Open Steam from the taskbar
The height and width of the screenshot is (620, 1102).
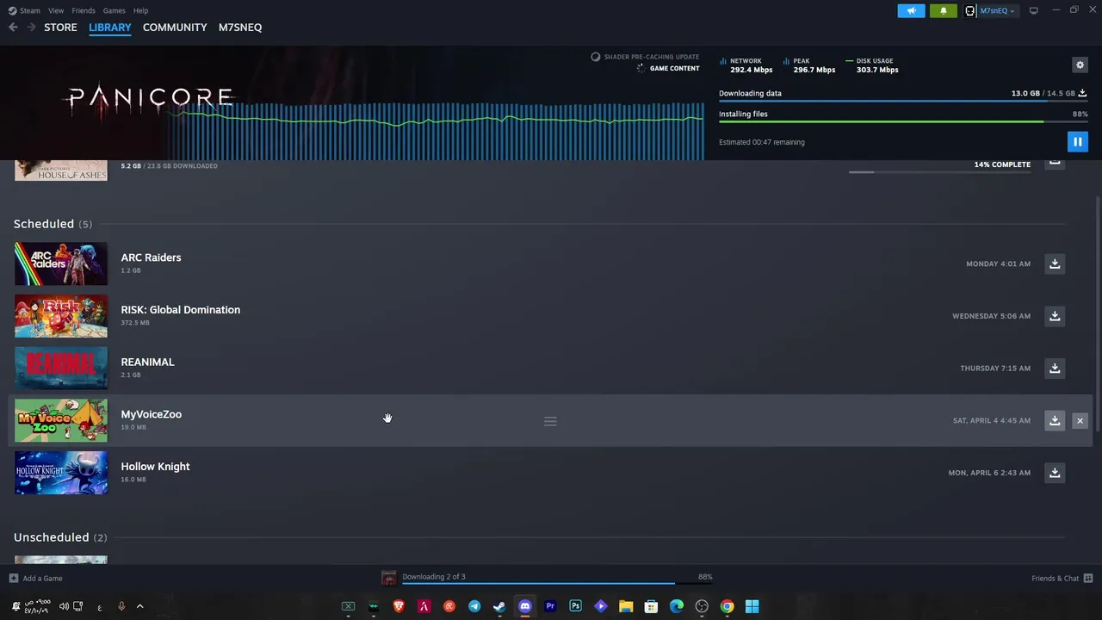499,606
